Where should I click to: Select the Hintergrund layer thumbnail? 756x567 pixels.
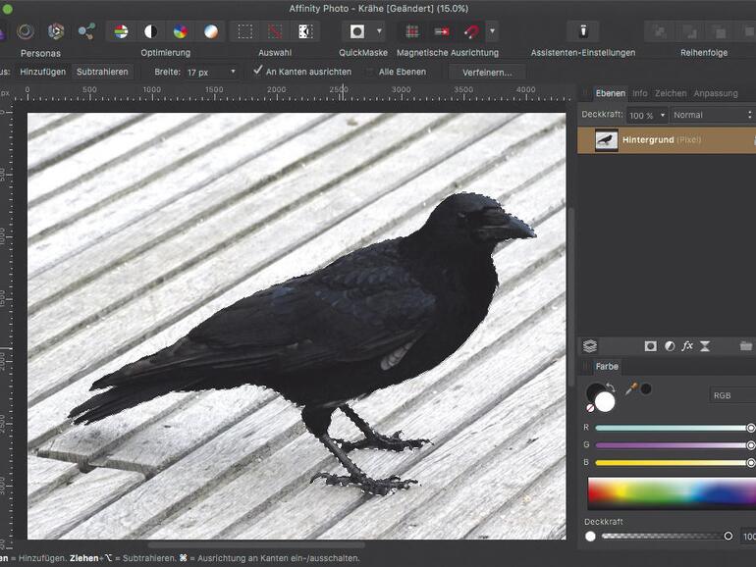click(606, 140)
